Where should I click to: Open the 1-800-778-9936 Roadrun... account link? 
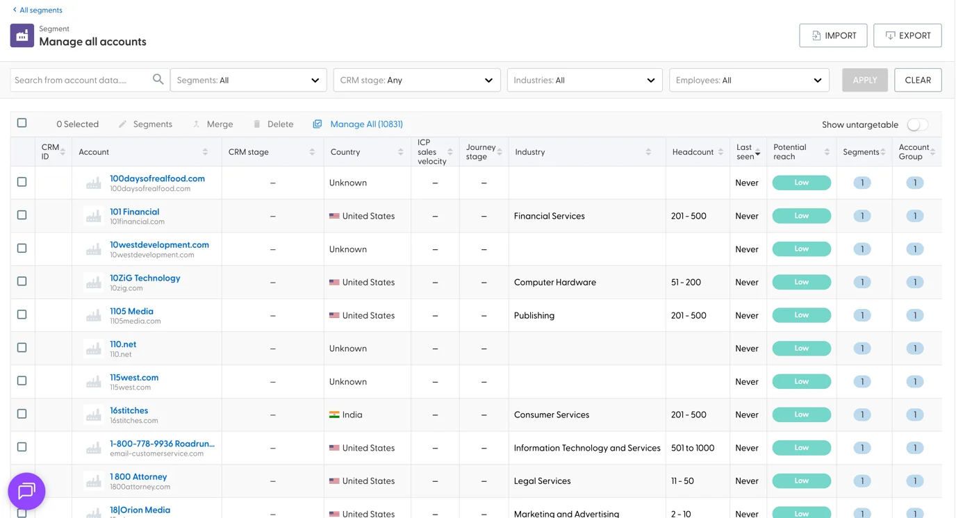[x=162, y=444]
